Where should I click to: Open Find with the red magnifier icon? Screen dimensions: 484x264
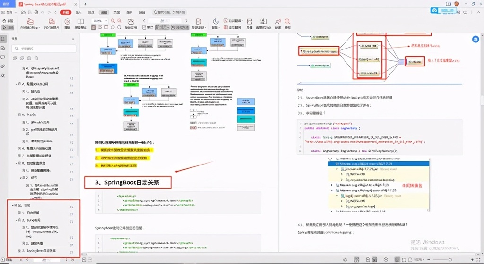287,24
